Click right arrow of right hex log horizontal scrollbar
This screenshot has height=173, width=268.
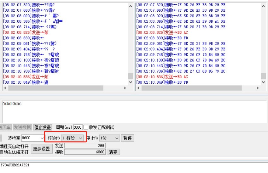point(258,88)
